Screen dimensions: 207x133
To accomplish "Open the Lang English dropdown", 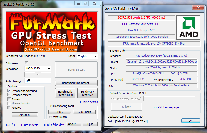I will point(87,56).
